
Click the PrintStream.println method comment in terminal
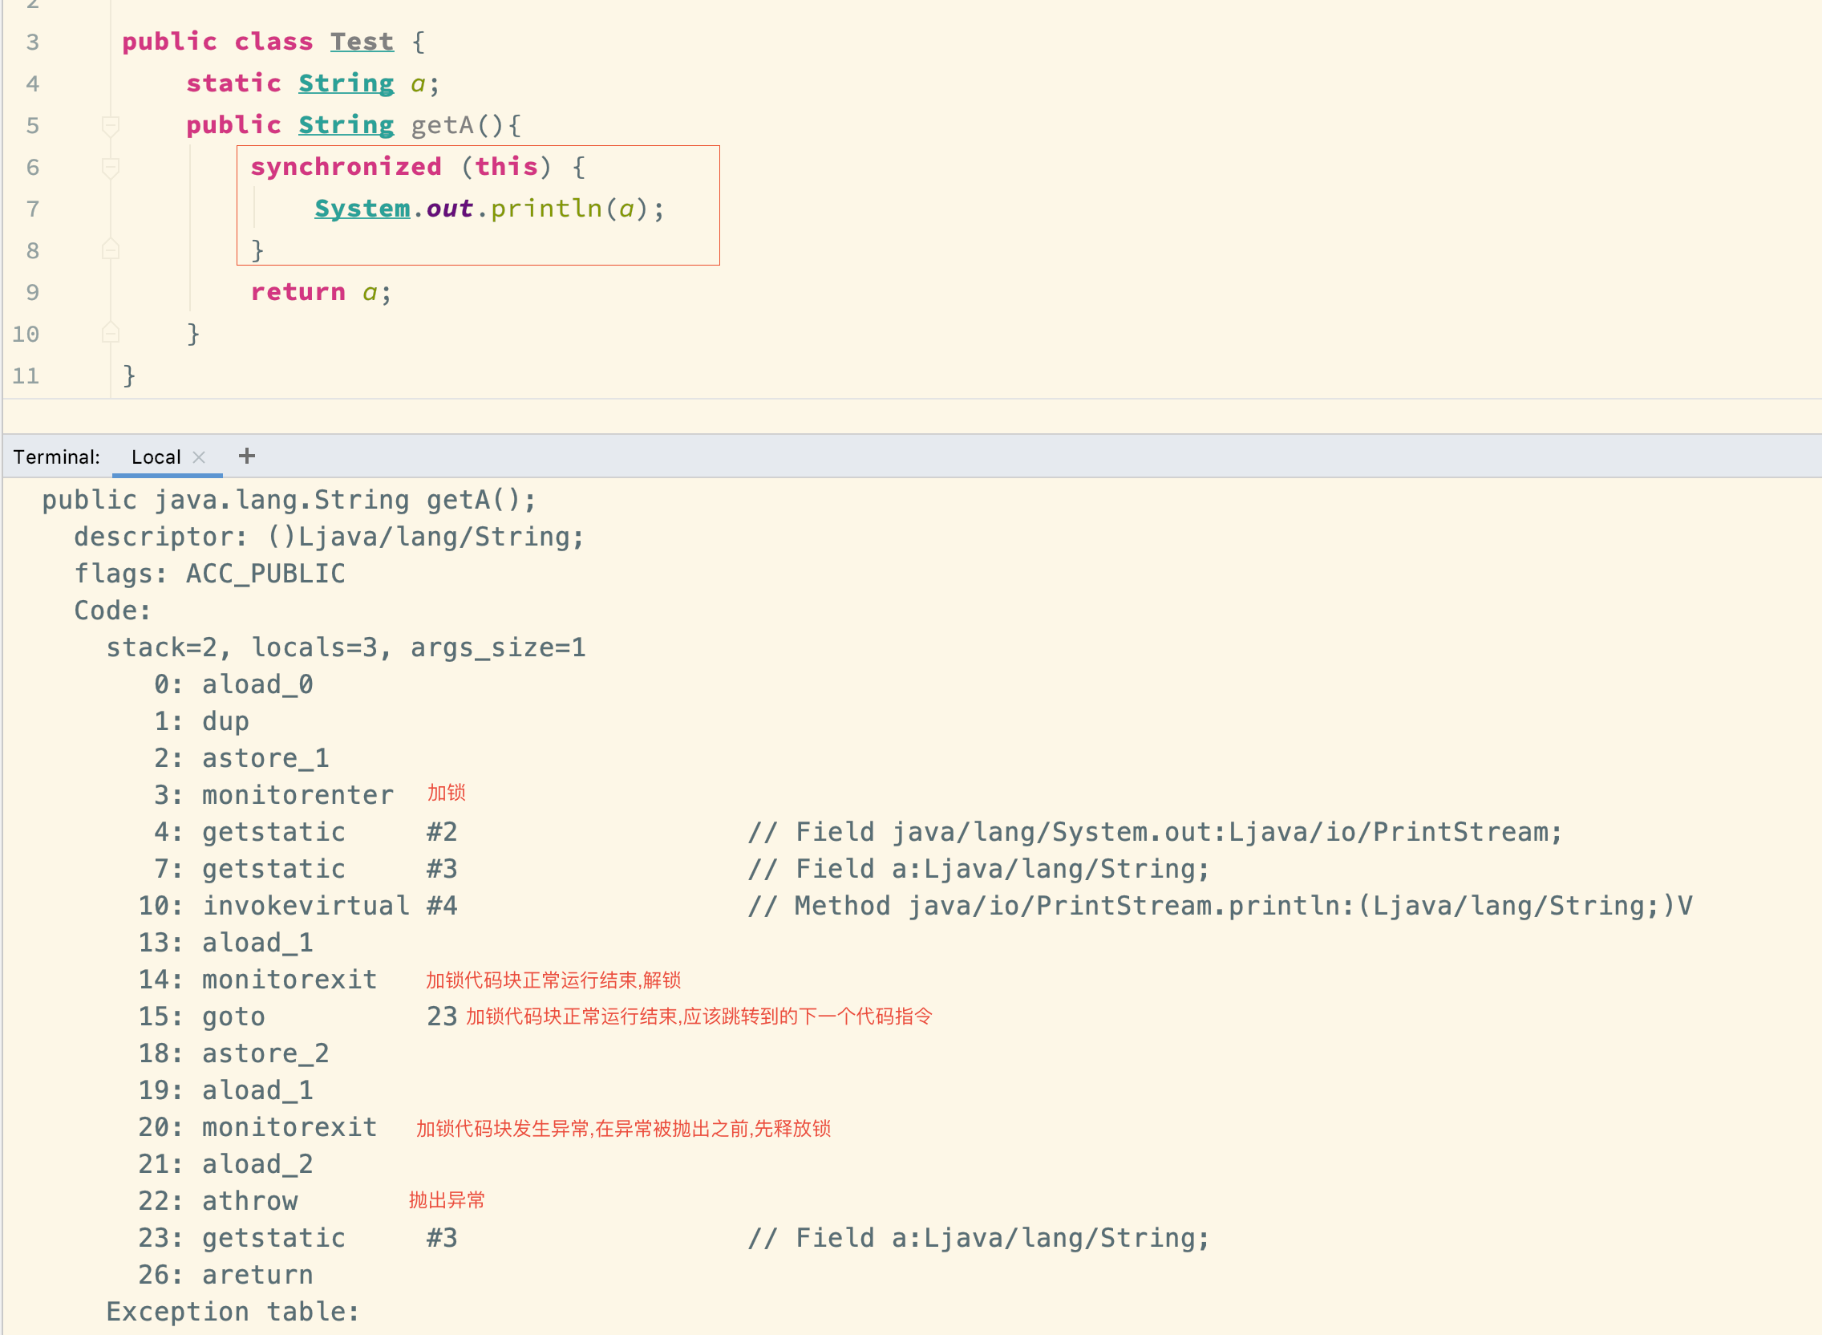pyautogui.click(x=1220, y=906)
